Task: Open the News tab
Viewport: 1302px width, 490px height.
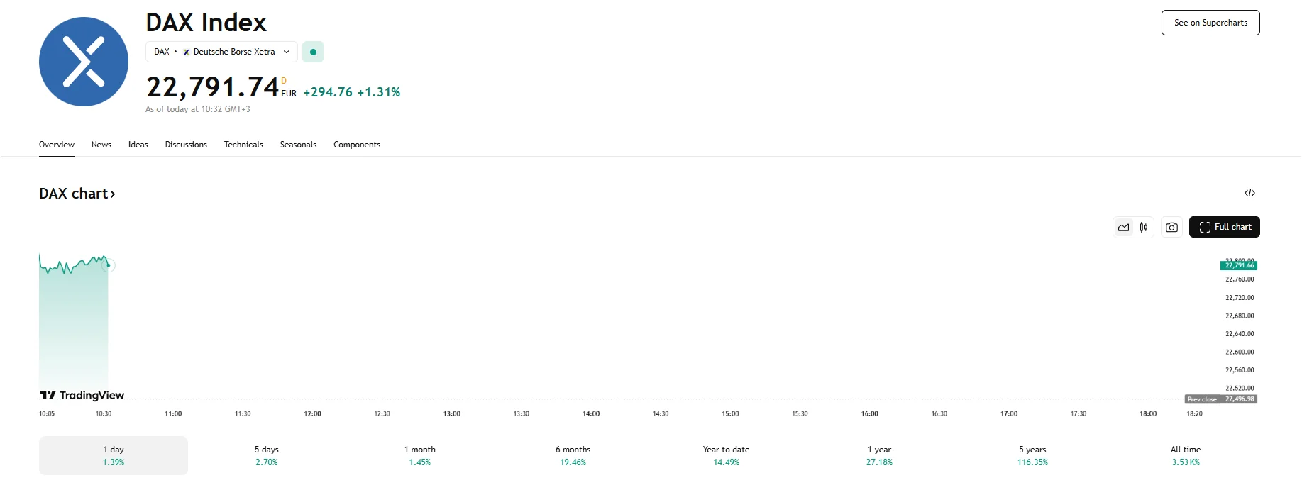Action: [101, 145]
